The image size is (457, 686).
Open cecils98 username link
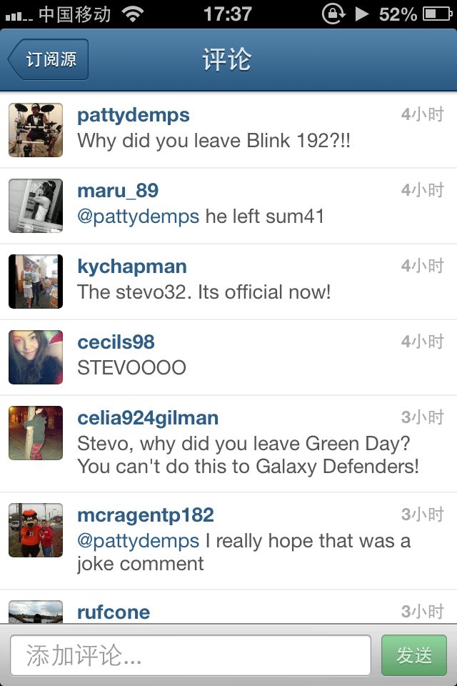tap(116, 342)
